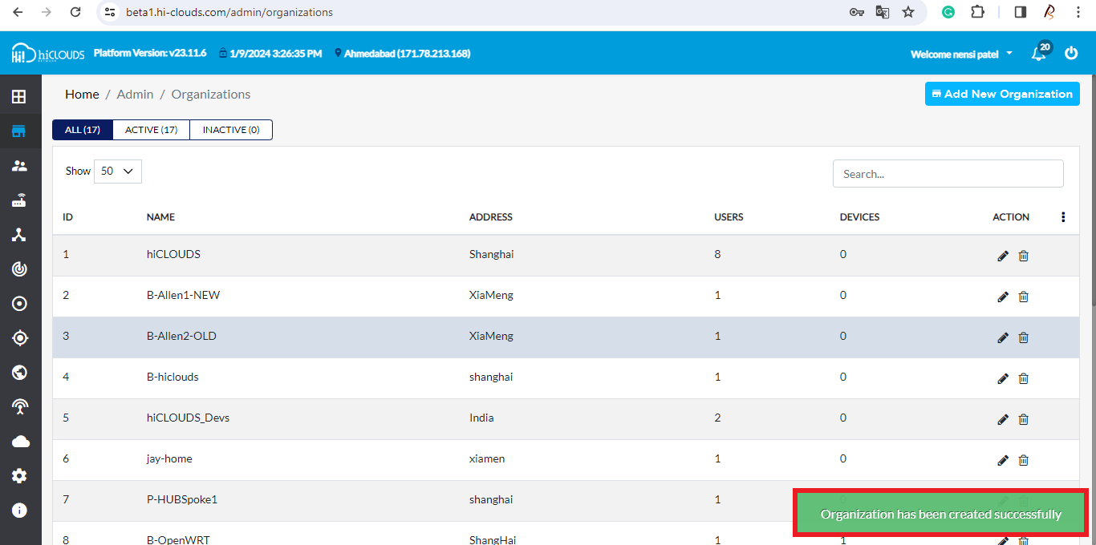Viewport: 1096px width, 545px height.
Task: Select the Organizations store icon in sidebar
Action: (x=19, y=131)
